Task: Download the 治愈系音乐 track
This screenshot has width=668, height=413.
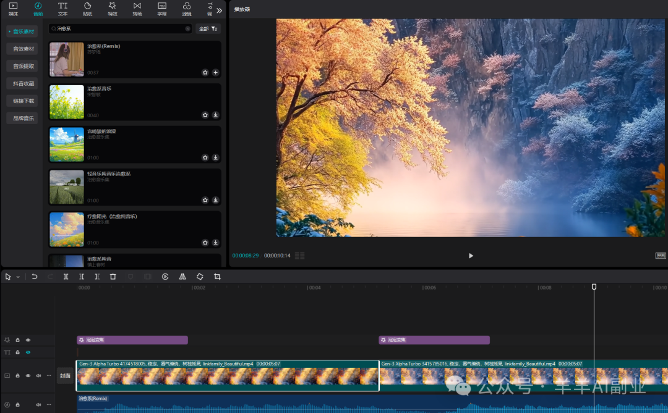Action: point(216,115)
